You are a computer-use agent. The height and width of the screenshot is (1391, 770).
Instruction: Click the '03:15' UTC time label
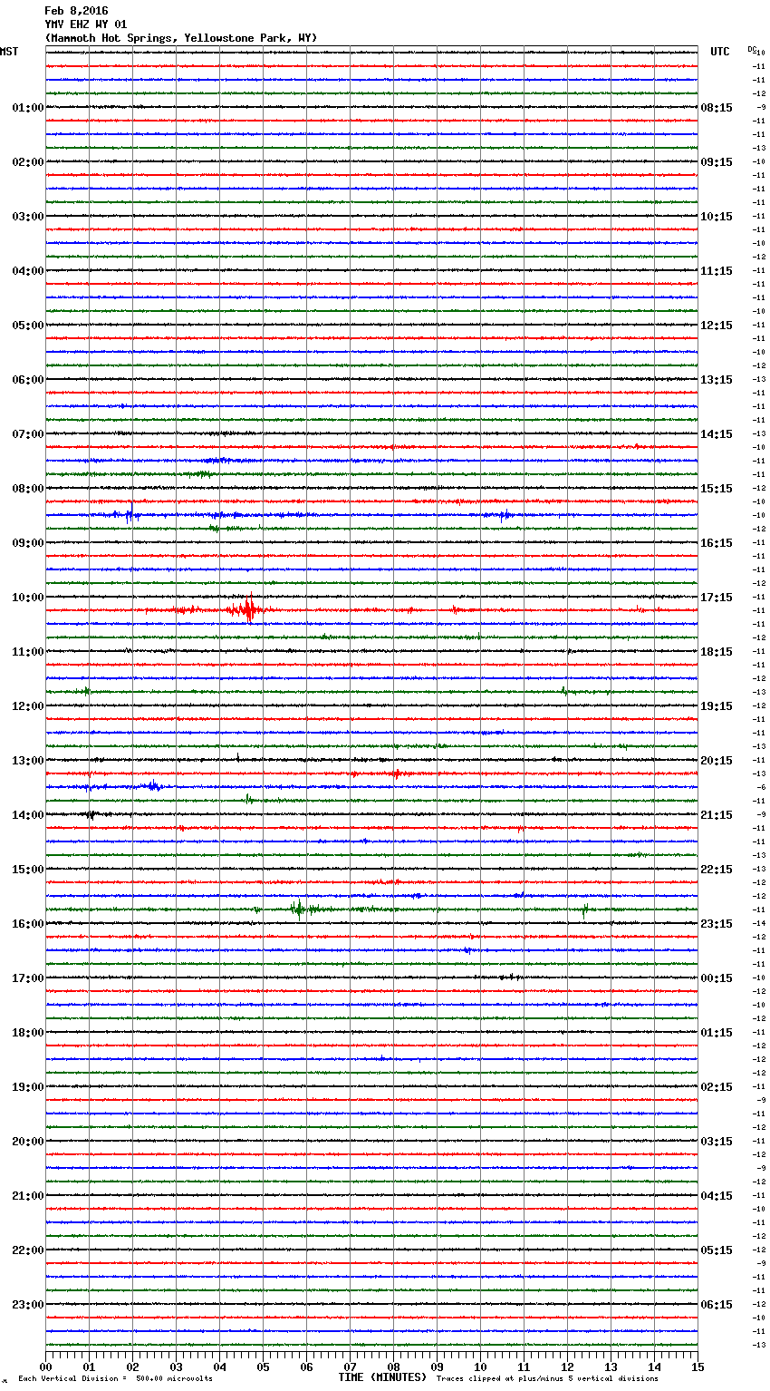(x=717, y=1142)
